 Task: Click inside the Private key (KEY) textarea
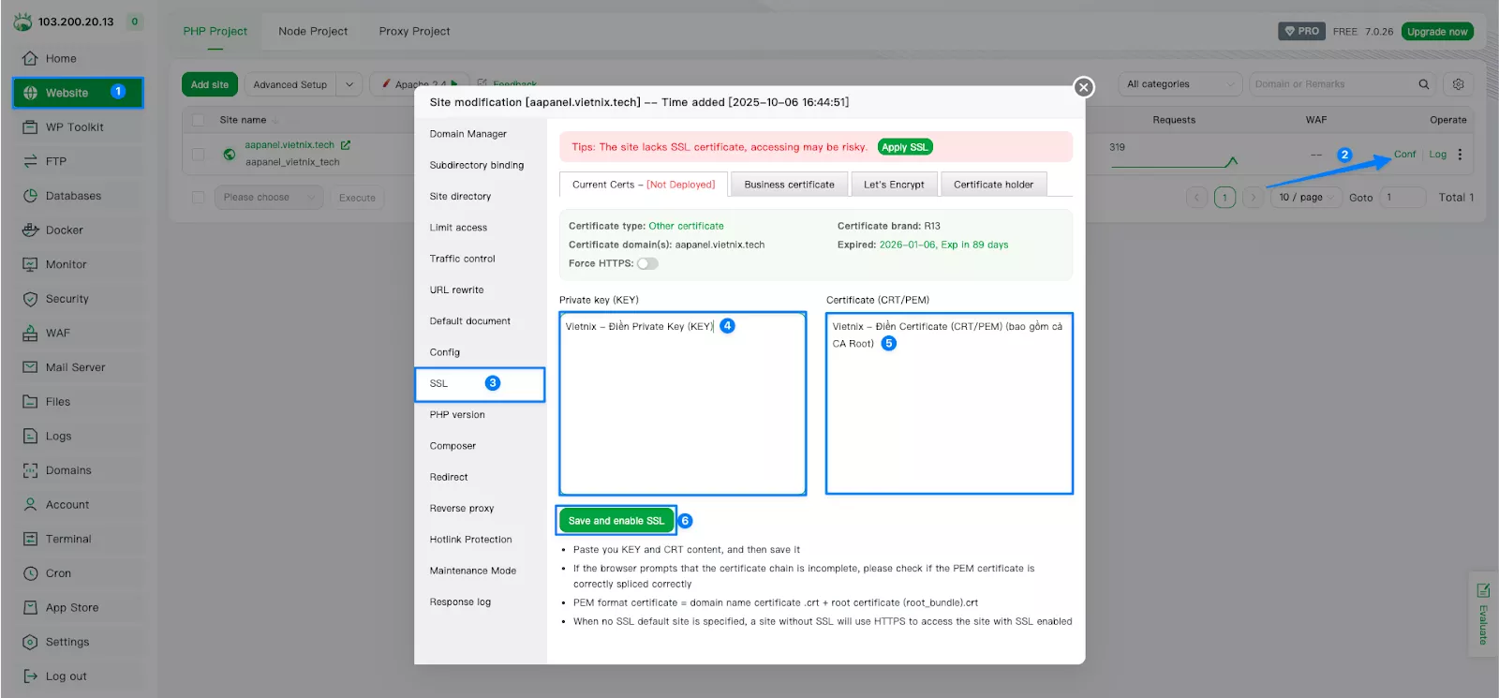pos(682,412)
